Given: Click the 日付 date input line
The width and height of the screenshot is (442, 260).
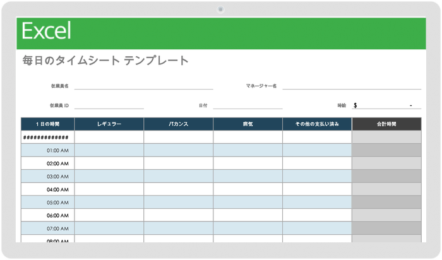Looking at the screenshot, I should tap(248, 105).
